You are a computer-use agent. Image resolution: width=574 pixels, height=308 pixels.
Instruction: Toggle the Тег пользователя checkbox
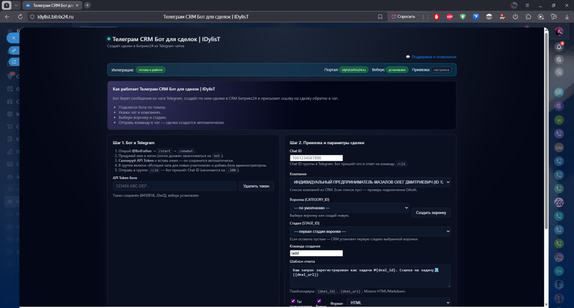(x=293, y=301)
